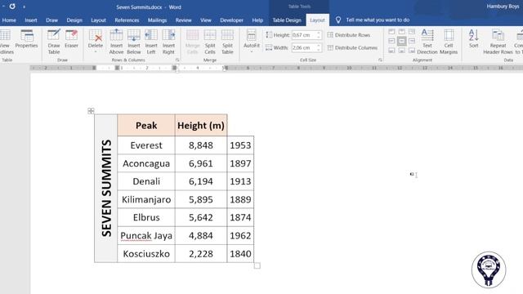Insert a row above

tap(116, 42)
